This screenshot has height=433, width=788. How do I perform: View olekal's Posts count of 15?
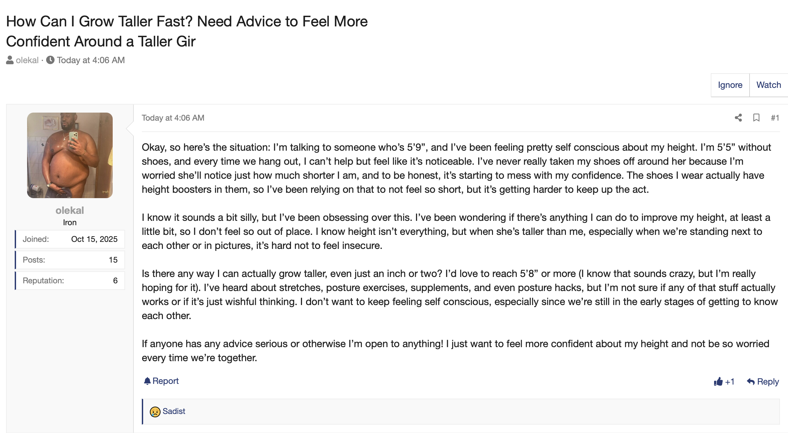pos(113,260)
